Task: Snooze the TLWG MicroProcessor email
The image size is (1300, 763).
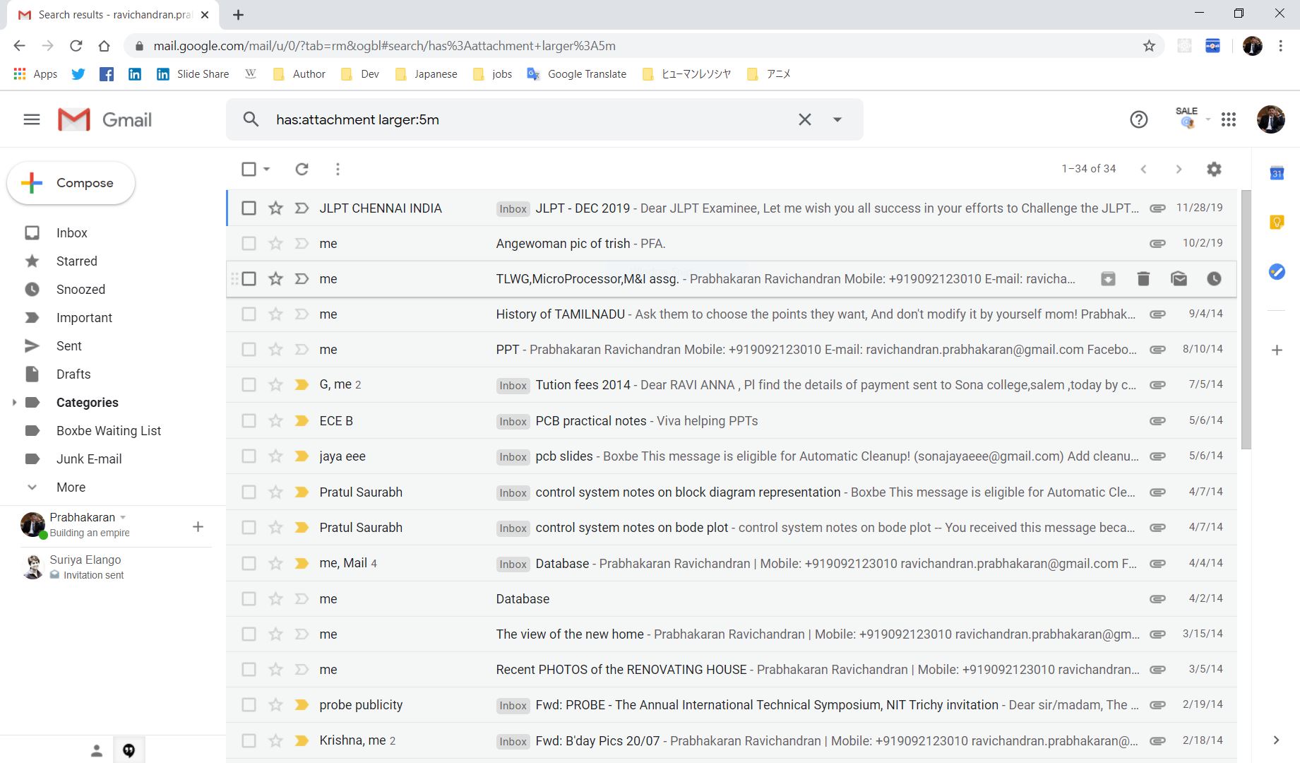Action: (x=1213, y=278)
